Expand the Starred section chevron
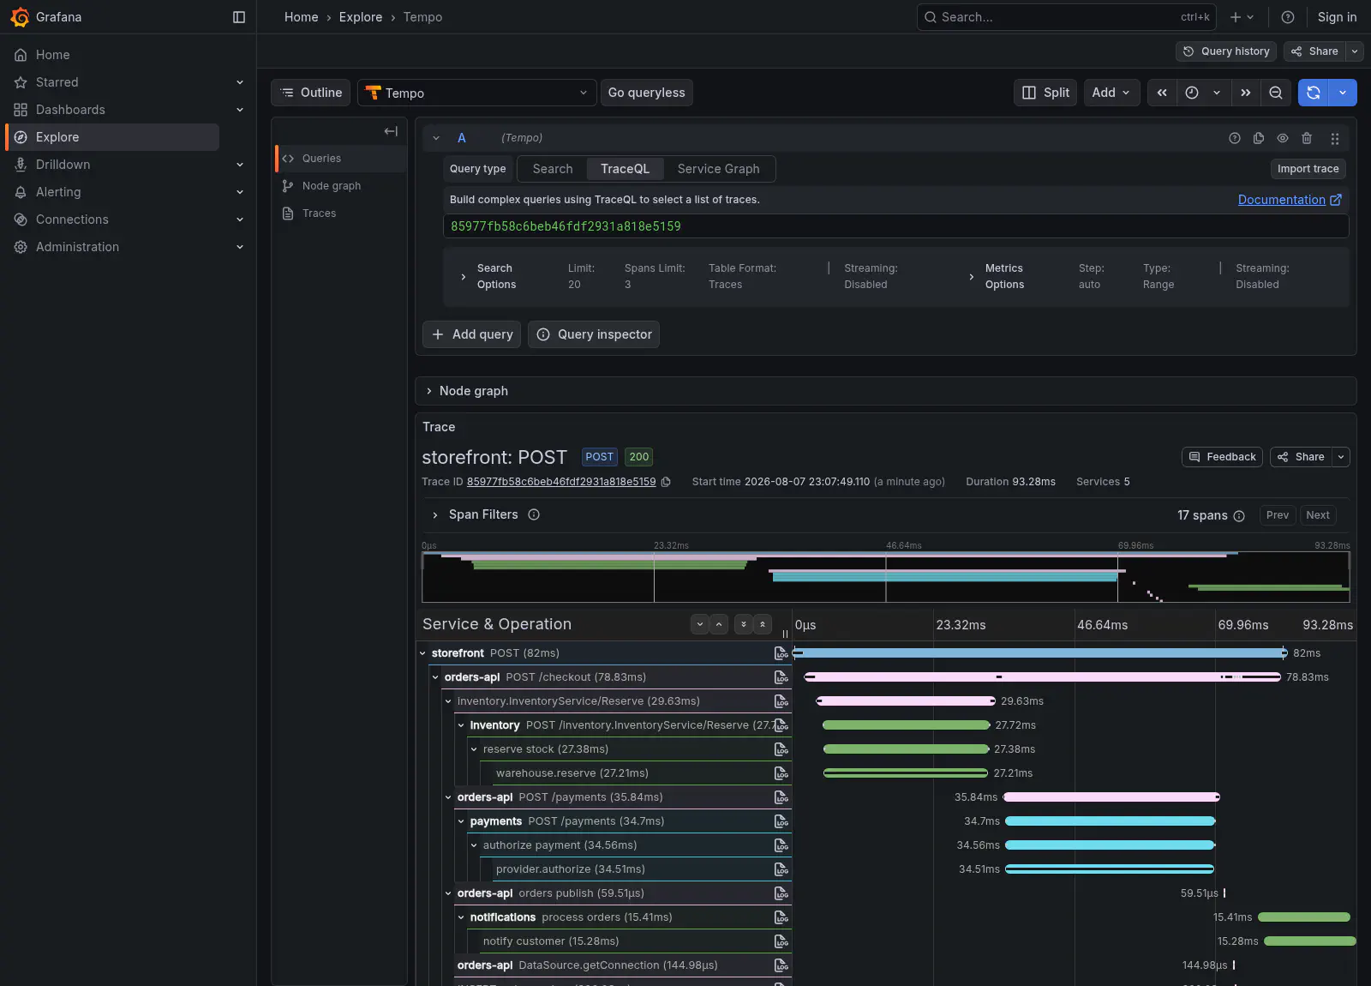 240,82
